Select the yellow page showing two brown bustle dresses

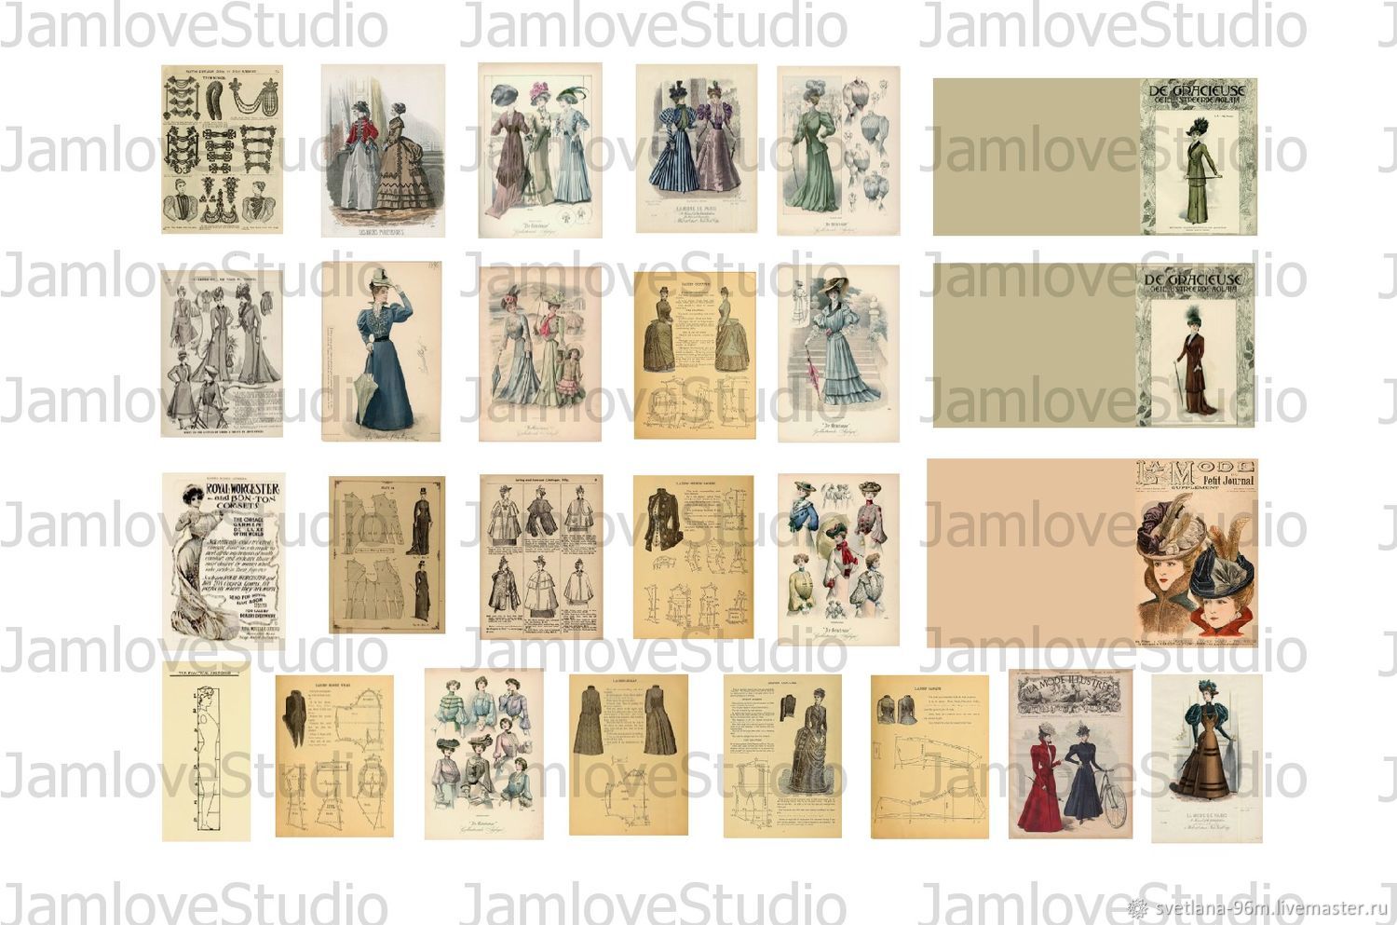coord(695,355)
